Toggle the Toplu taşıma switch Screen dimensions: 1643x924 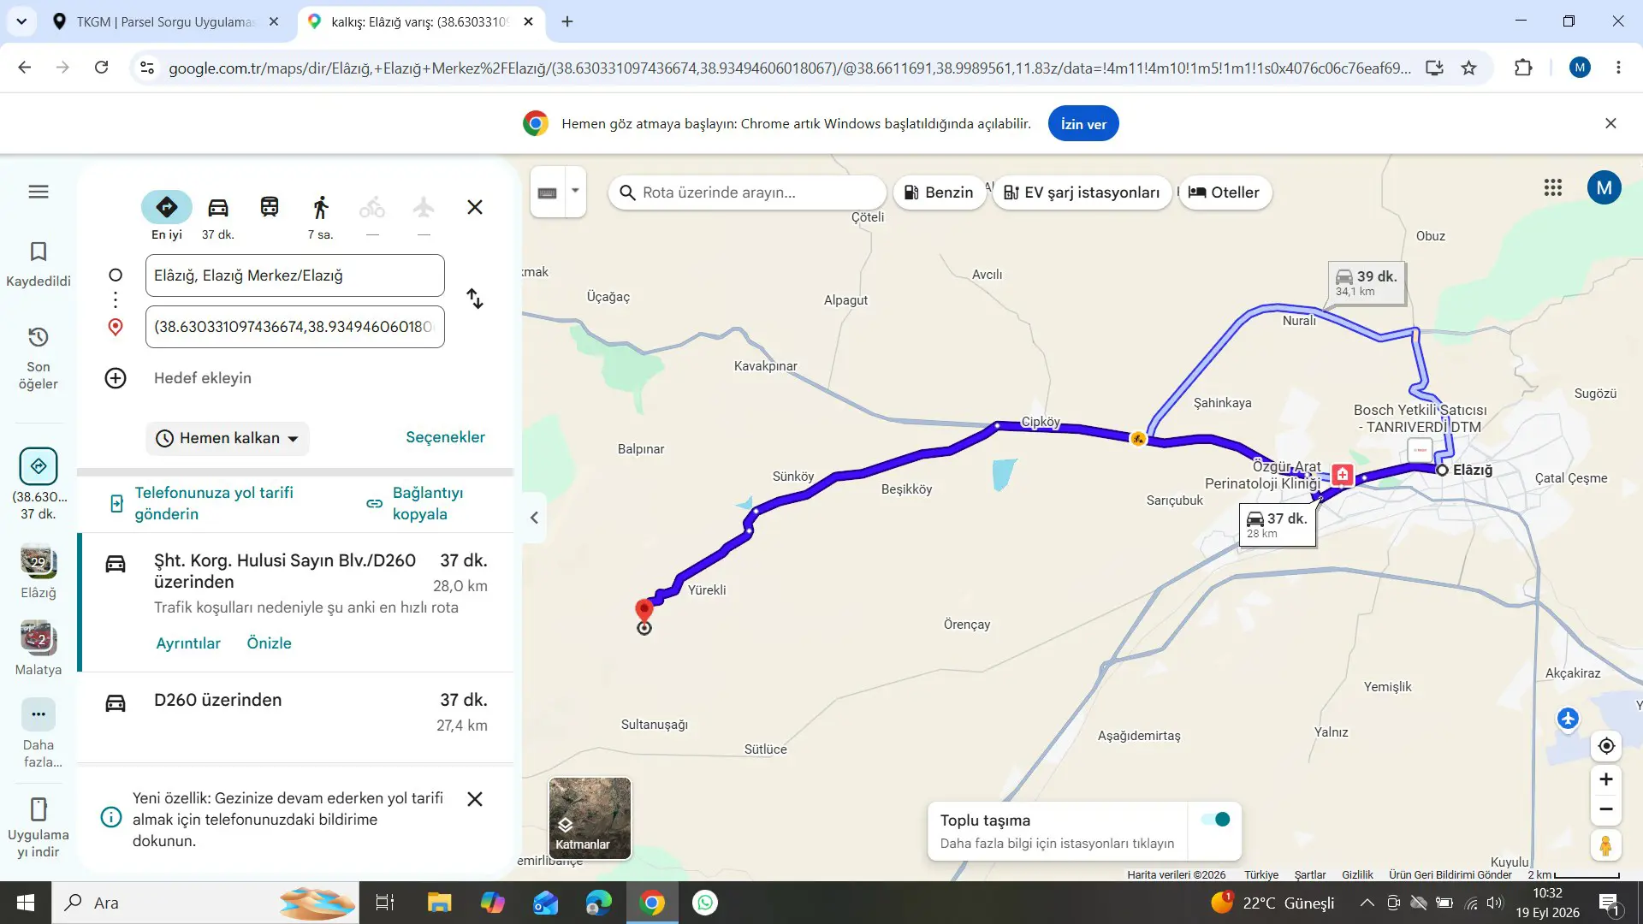pos(1216,820)
